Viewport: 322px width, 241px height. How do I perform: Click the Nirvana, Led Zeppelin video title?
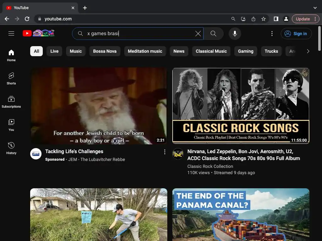coord(244,155)
